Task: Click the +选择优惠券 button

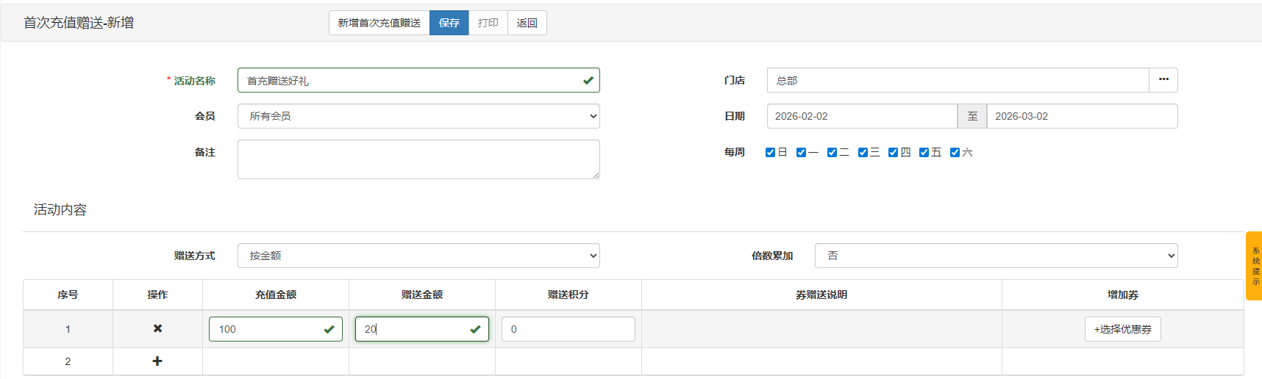Action: pos(1122,329)
